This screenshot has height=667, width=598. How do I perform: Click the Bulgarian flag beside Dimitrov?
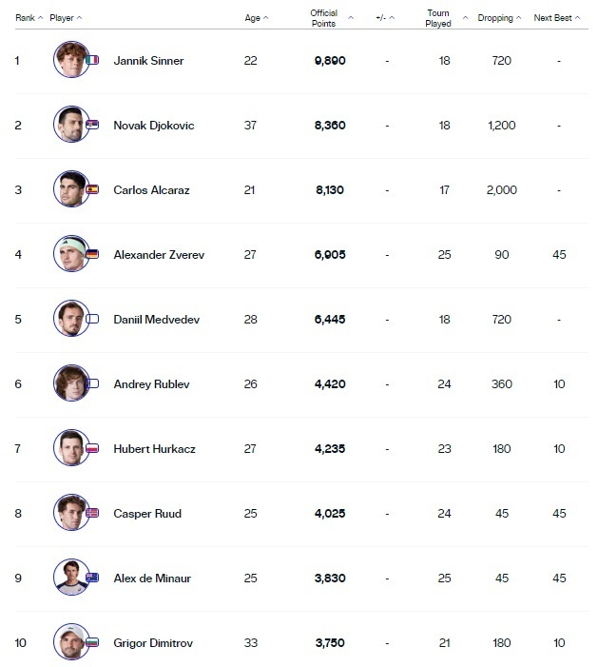tap(92, 642)
